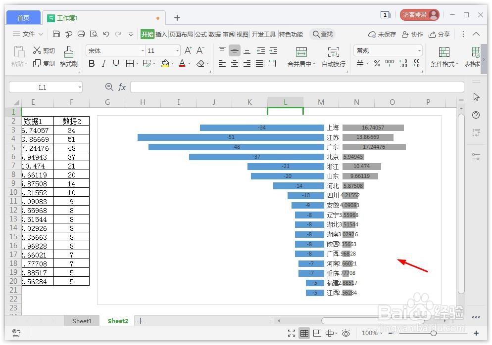Open the font size dropdown 11
Screen dimensions: 492x345
pyautogui.click(x=178, y=50)
